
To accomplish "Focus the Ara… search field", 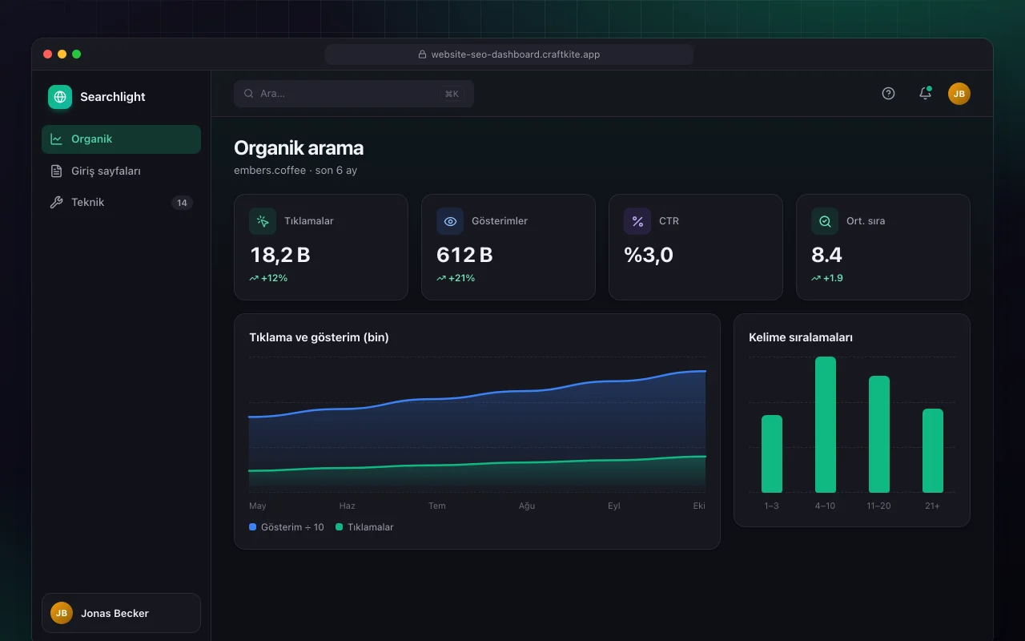I will 354,94.
